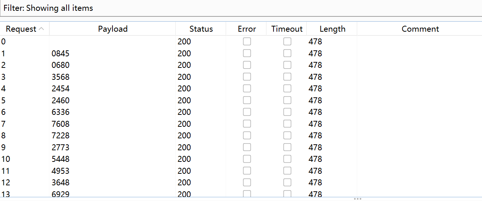
Task: Toggle Timeout checkbox for payload 4953
Action: click(287, 171)
